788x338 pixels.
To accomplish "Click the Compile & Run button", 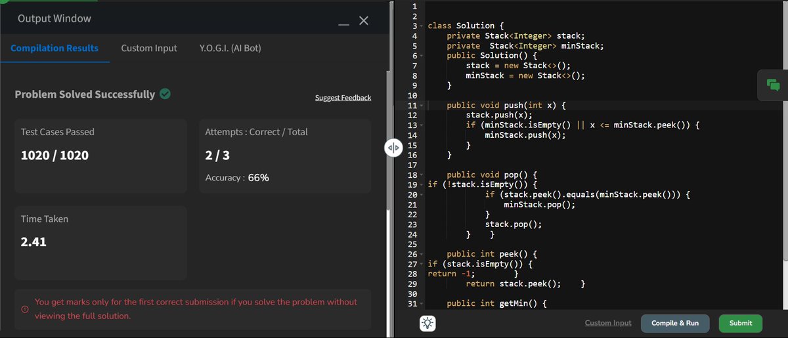I will click(x=675, y=323).
